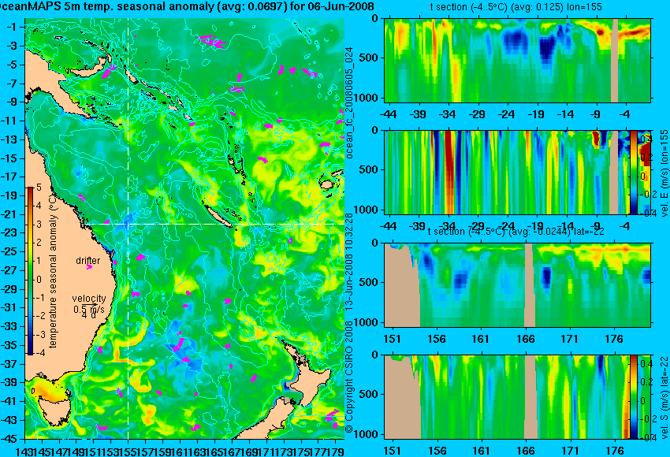670x457 pixels.
Task: Click the '-27' latitude tick on map axis
Action: pyautogui.click(x=8, y=270)
